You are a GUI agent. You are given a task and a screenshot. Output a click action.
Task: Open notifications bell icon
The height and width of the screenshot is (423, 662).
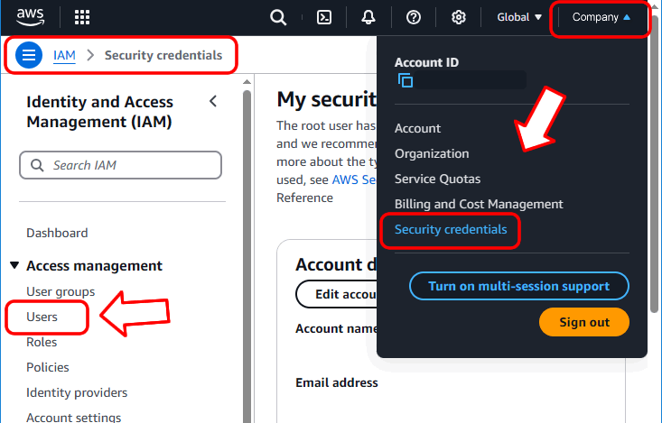click(368, 17)
